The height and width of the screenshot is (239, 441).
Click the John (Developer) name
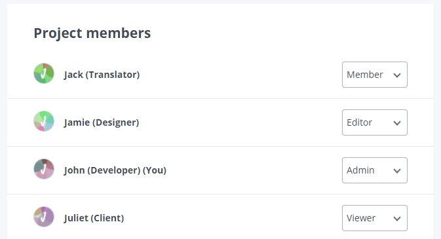coord(102,170)
